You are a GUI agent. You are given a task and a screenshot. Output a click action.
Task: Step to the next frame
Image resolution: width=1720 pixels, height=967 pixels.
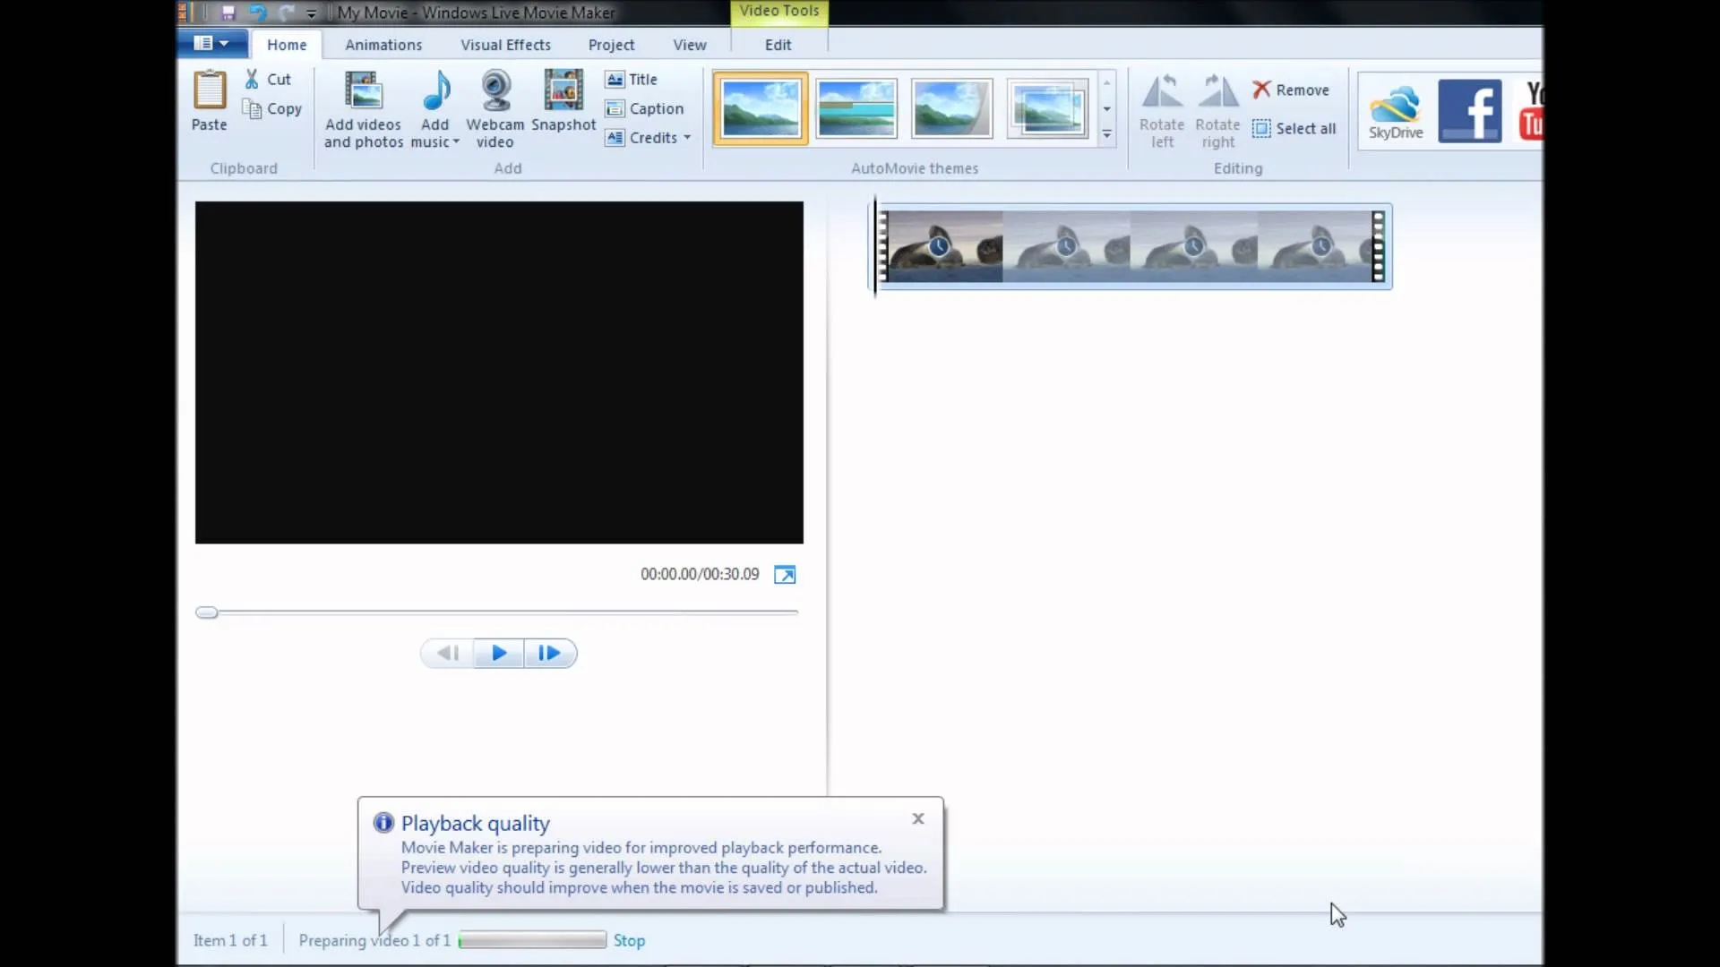pos(550,654)
